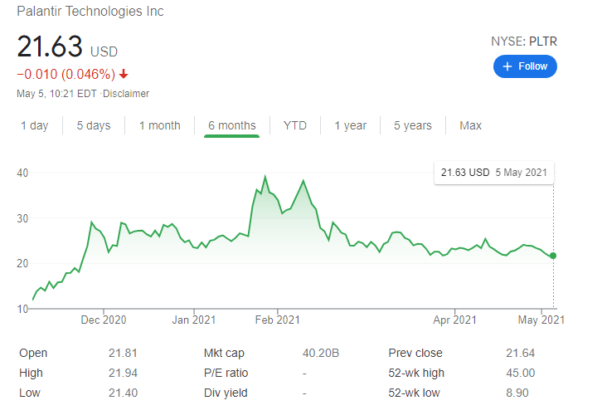Click the 52-wk low label

coord(414,393)
